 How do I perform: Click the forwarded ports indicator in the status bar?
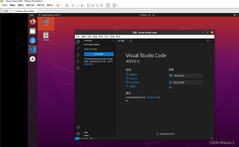(91, 138)
